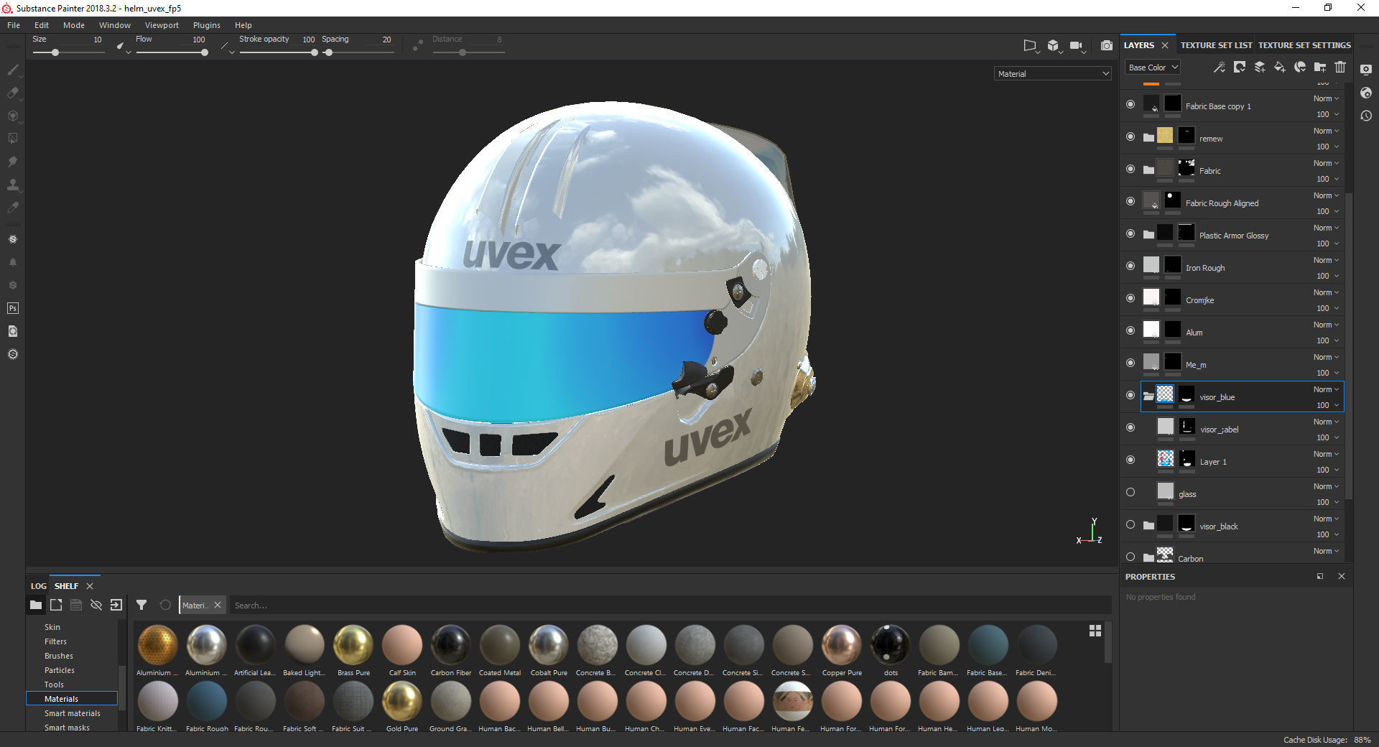Open opacity dropdown for Layer 1
1379x747 pixels.
[x=1327, y=470]
